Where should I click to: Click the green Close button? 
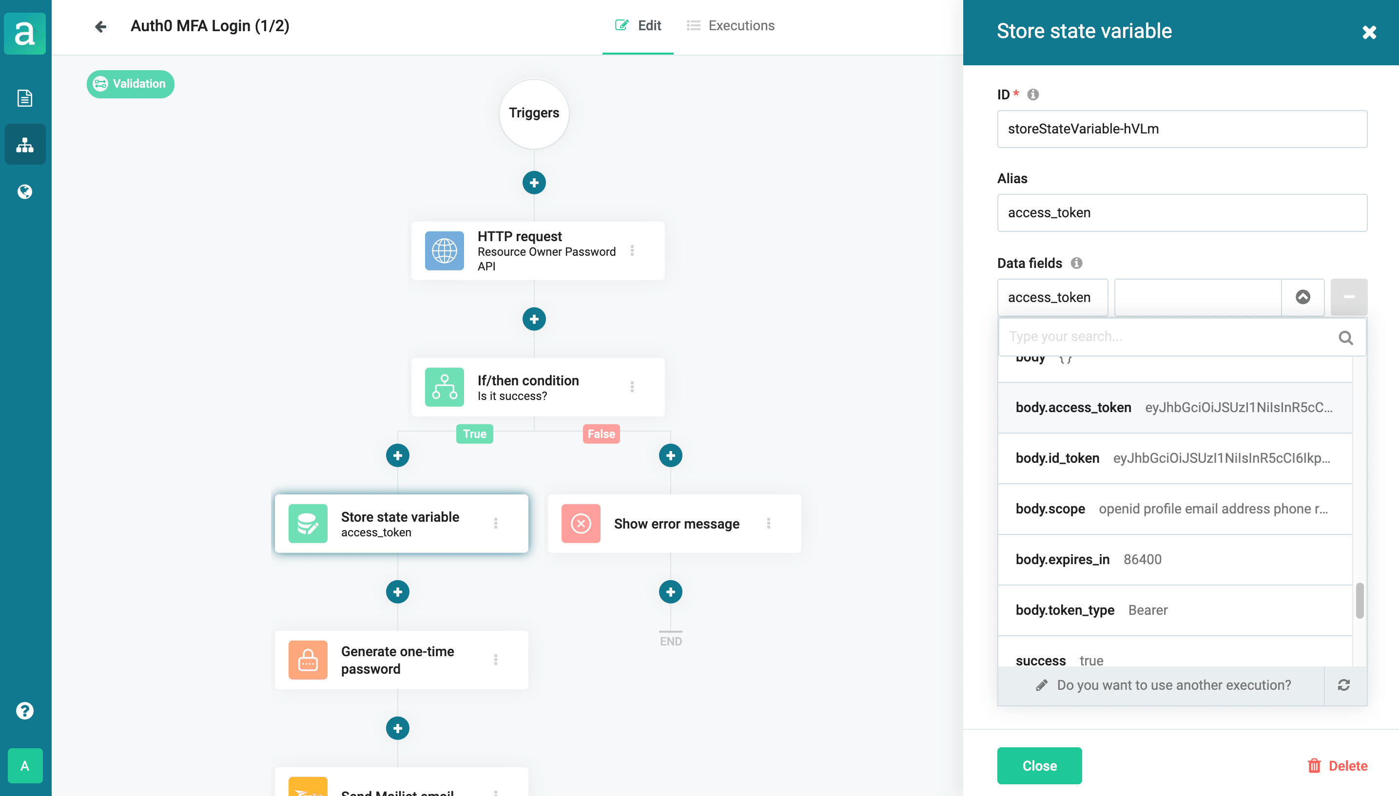pos(1039,766)
